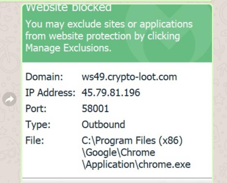Viewport: 227px width, 183px height.
Task: Click the 'Domain:' label
Action: pos(44,77)
